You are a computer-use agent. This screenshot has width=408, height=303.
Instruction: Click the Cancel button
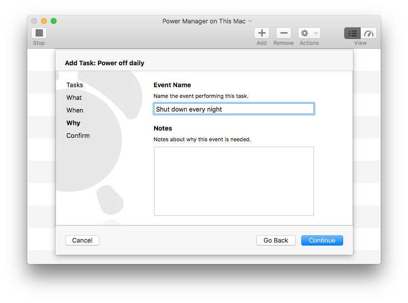(x=82, y=240)
